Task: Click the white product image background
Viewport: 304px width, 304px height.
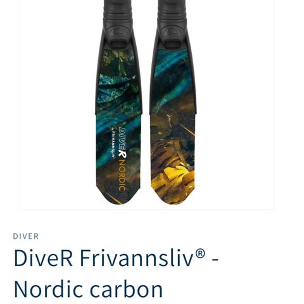Action: coord(236,106)
